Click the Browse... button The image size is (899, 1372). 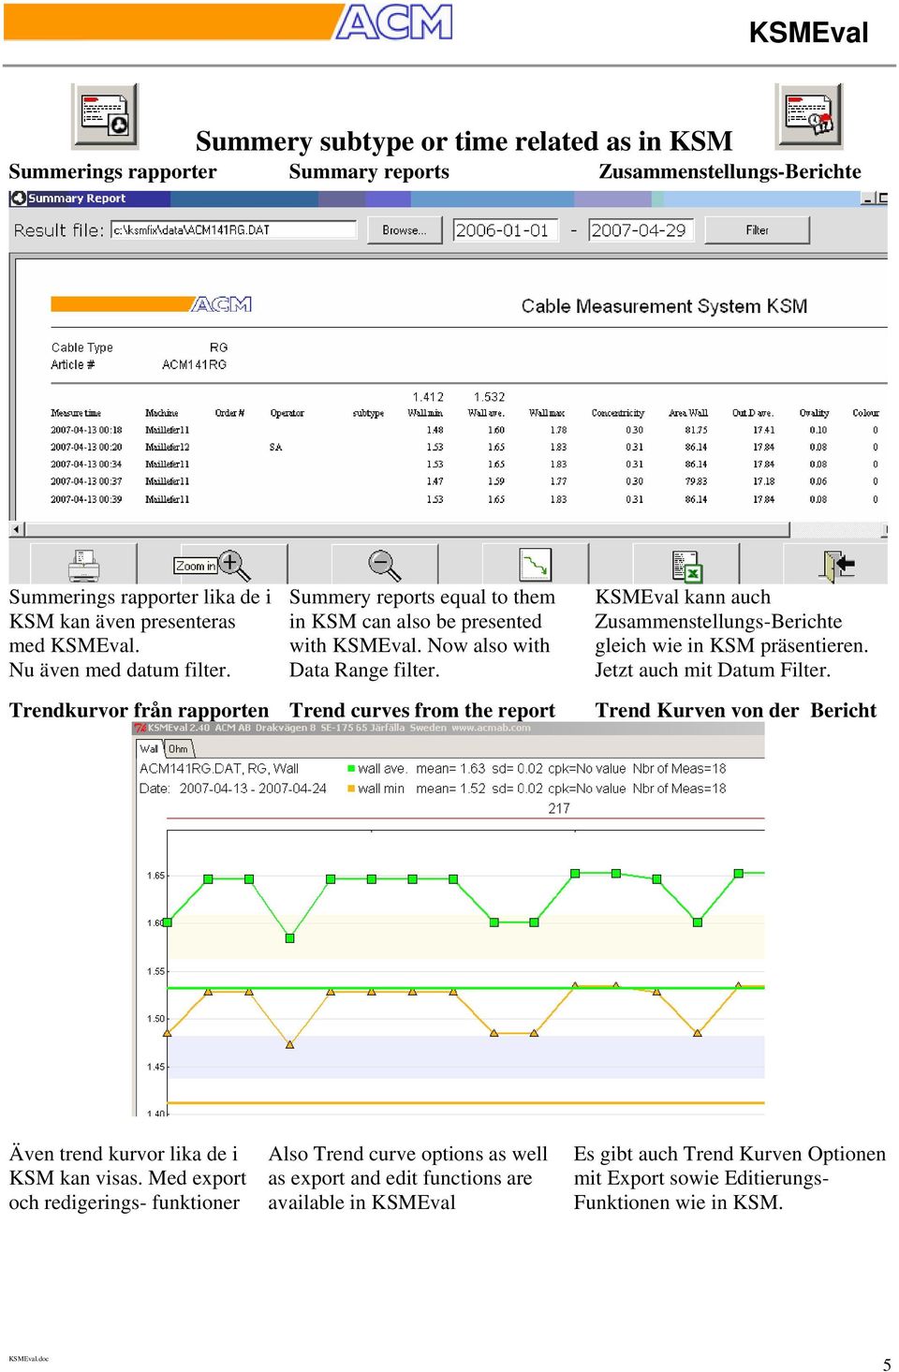[x=404, y=230]
